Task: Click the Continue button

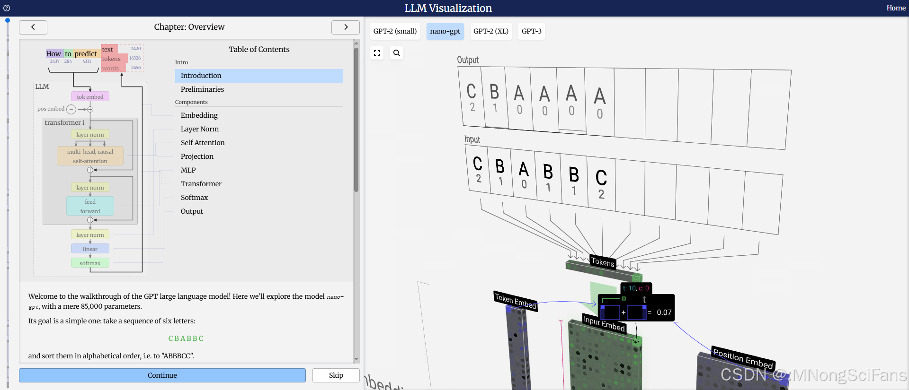Action: [x=162, y=375]
